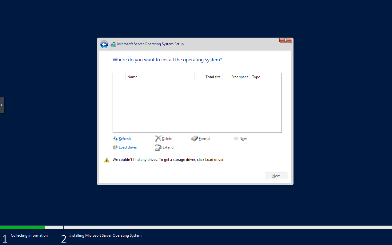
Task: Sort by the Total size column header
Action: coord(209,77)
